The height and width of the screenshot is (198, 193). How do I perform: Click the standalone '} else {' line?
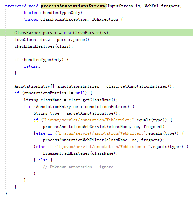[x=43, y=160]
